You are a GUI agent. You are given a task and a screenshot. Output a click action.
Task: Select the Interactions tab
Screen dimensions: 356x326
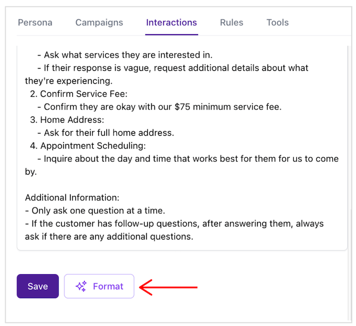[171, 23]
